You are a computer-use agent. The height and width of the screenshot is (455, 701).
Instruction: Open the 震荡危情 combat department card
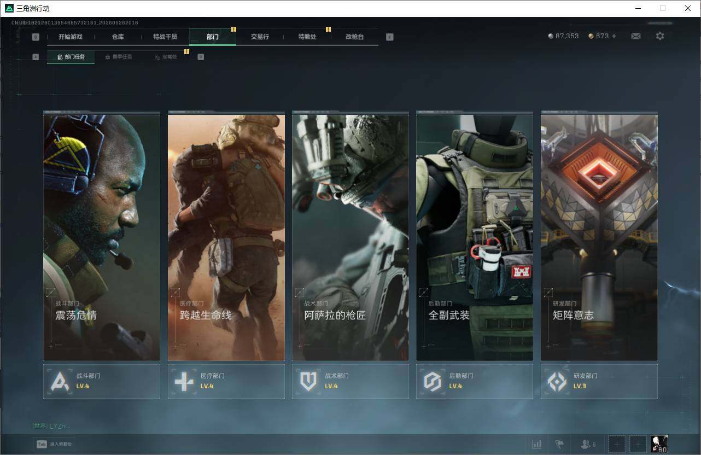pos(102,236)
